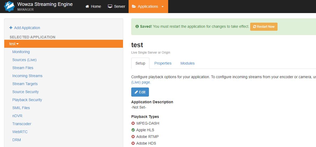Expand the test application dropdown caret
The image size is (316, 147).
tap(18, 44)
